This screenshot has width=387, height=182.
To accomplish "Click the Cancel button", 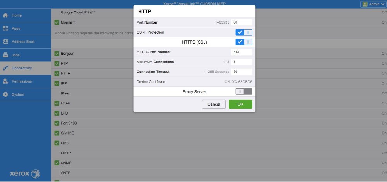I will tap(214, 104).
